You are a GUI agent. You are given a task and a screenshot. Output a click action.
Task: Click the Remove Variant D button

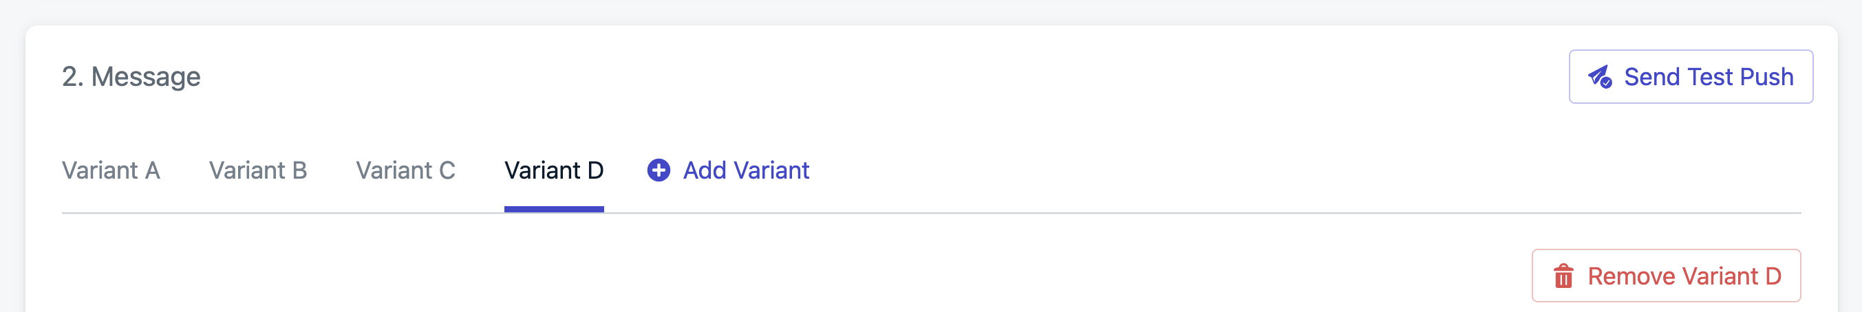coord(1665,276)
